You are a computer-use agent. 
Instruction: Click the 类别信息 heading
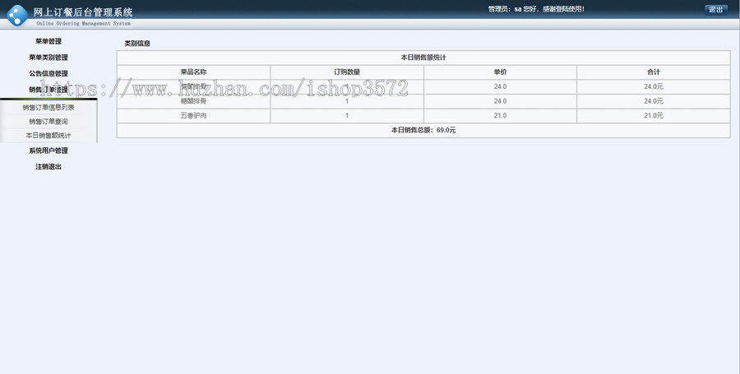137,44
